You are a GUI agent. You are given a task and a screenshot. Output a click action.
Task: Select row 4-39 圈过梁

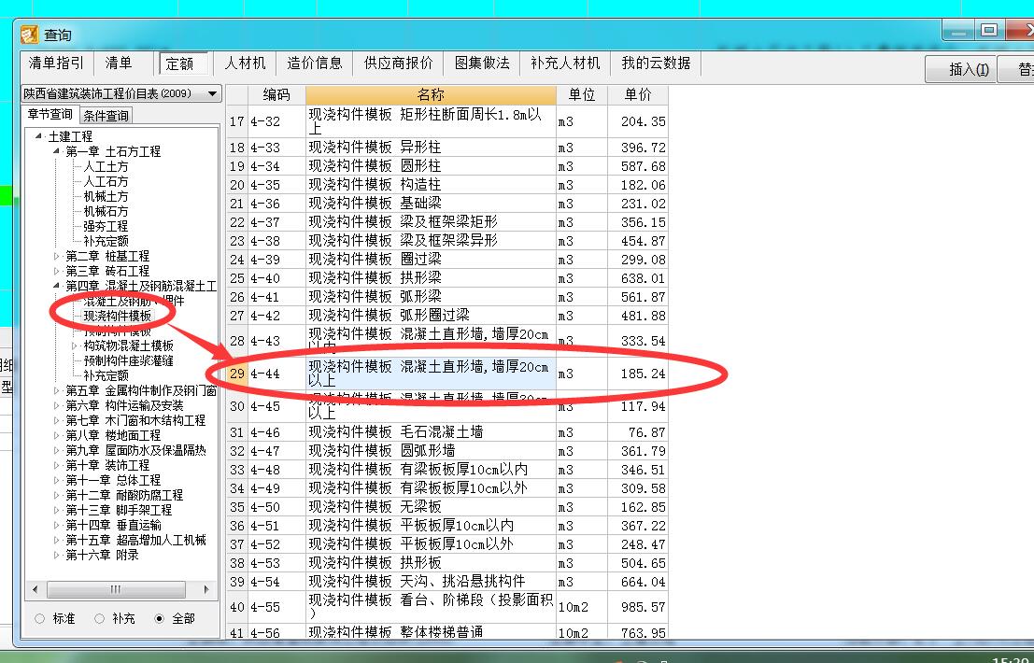tap(447, 259)
